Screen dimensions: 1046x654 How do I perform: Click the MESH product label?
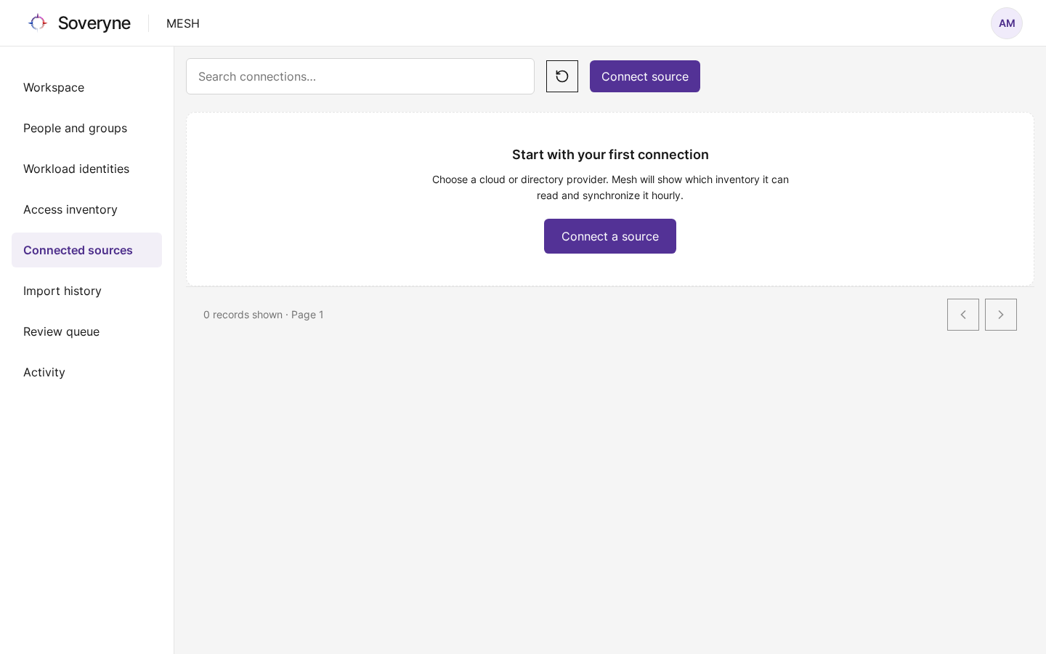pyautogui.click(x=183, y=23)
